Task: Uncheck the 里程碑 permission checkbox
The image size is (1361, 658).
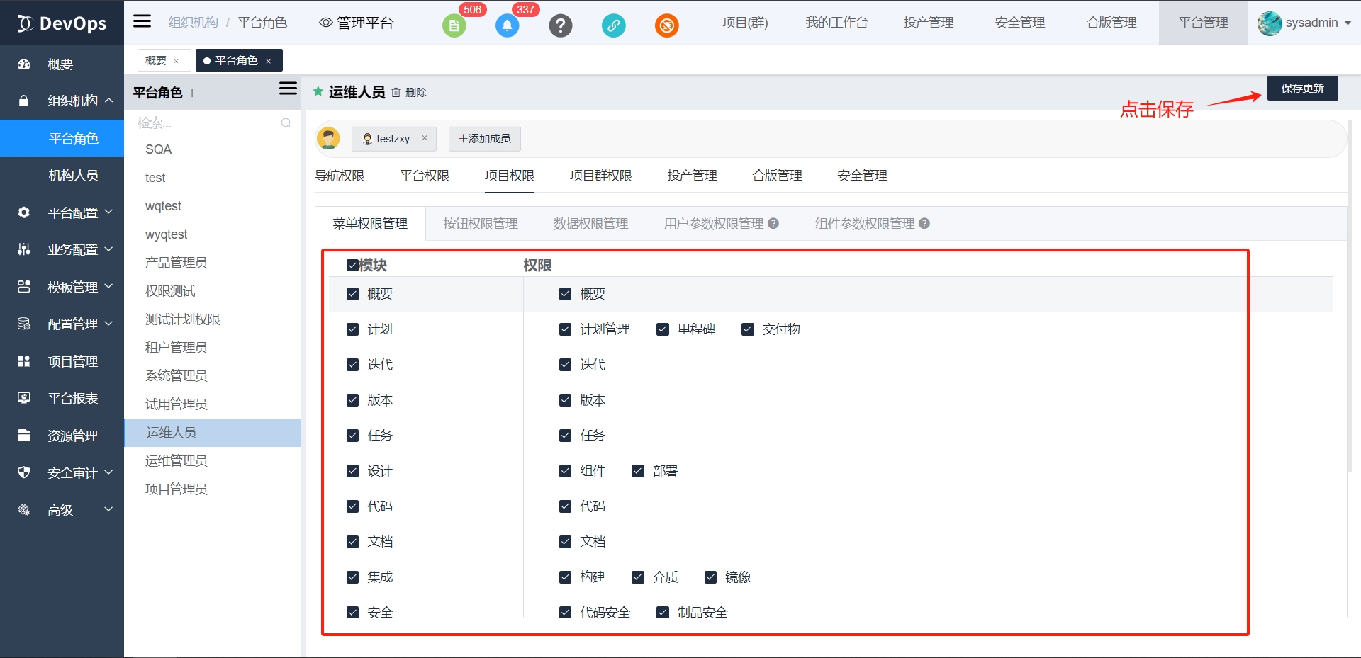Action: [663, 329]
